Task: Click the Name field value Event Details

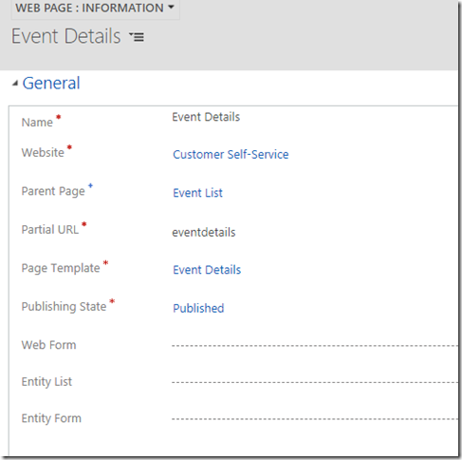Action: (206, 117)
